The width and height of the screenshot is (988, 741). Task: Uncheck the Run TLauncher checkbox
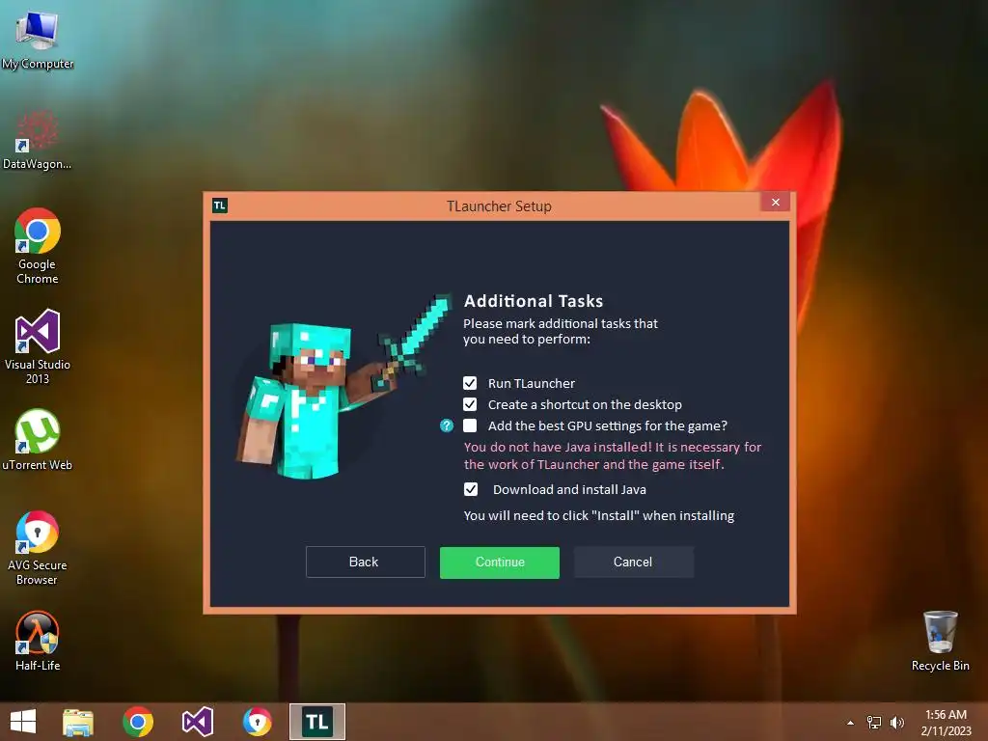pyautogui.click(x=470, y=383)
